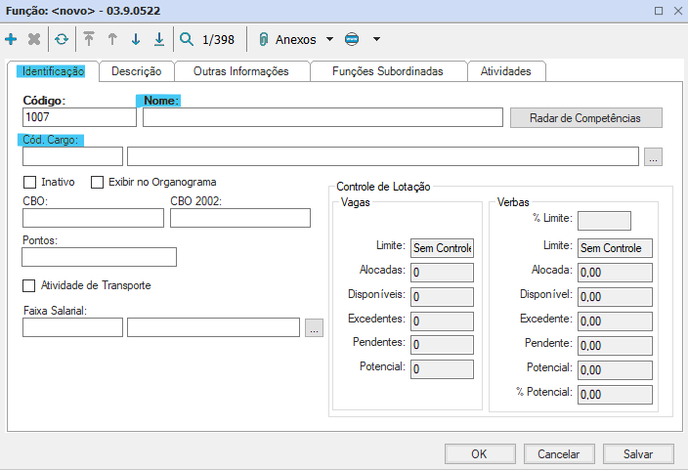Click the next record down arrow
Screen dimensions: 688x470
(x=136, y=40)
